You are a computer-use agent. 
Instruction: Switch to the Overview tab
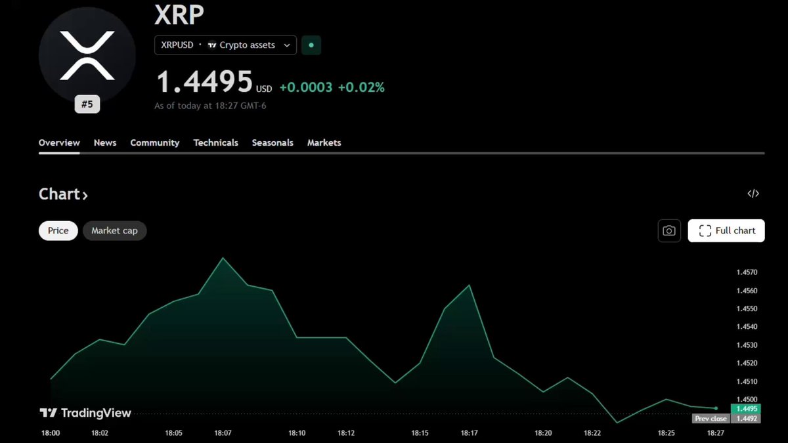point(59,142)
